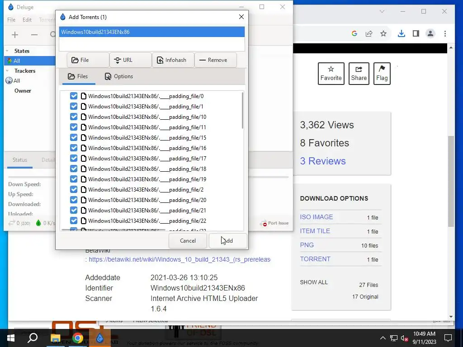Uncheck the padding_file/2 checkbox

tap(74, 189)
